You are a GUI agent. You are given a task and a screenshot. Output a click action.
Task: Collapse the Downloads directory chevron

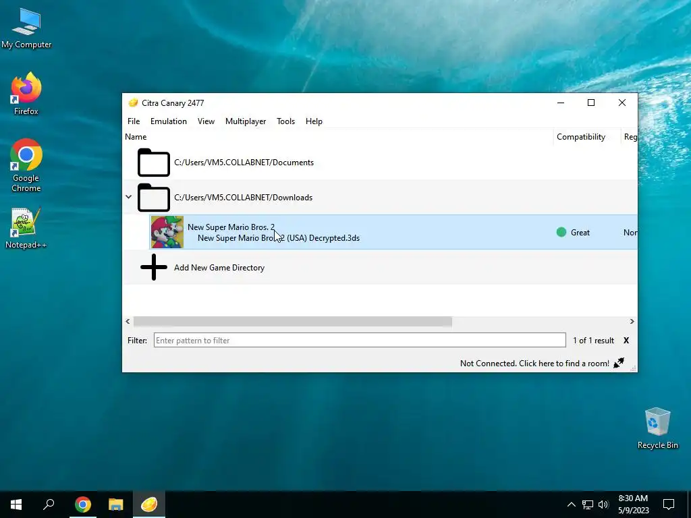129,197
